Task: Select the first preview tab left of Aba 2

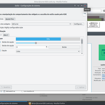Action: [x=1, y=35]
